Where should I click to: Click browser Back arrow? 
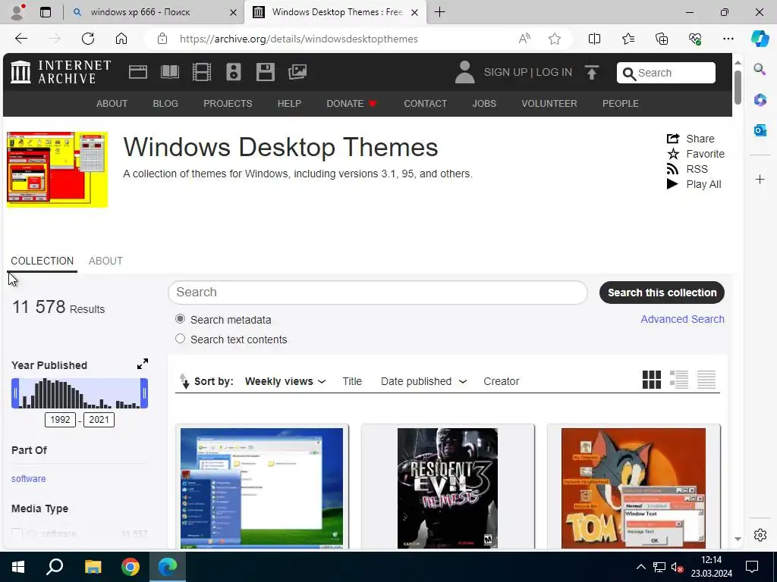[20, 39]
